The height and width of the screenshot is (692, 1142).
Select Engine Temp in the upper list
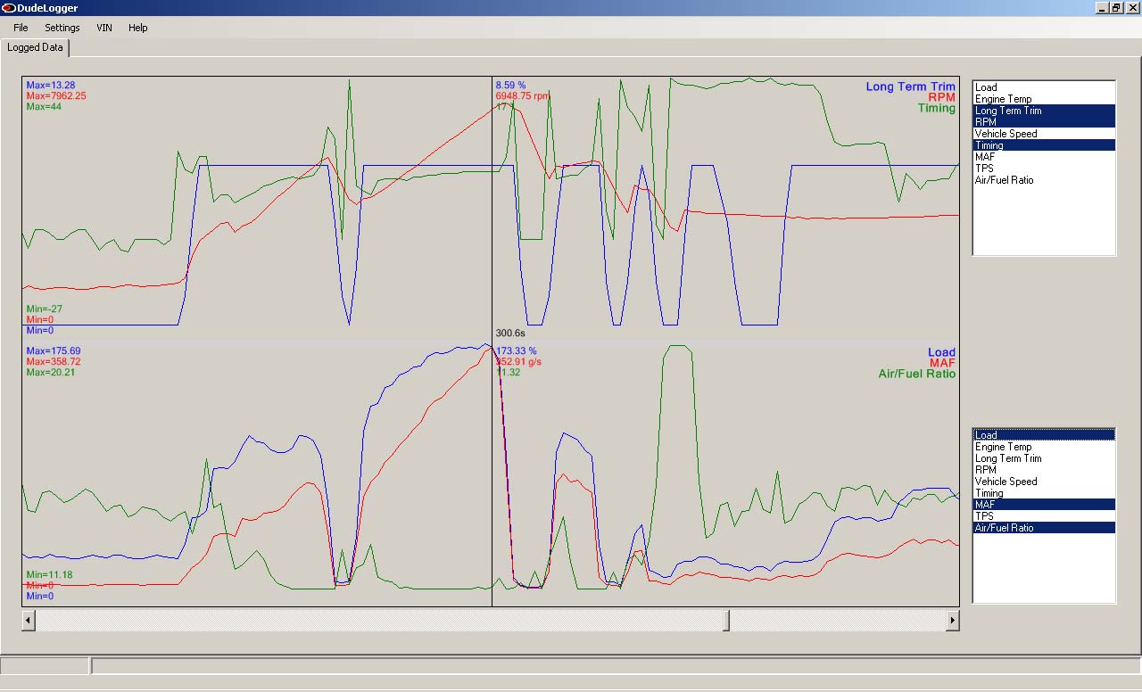point(1003,99)
